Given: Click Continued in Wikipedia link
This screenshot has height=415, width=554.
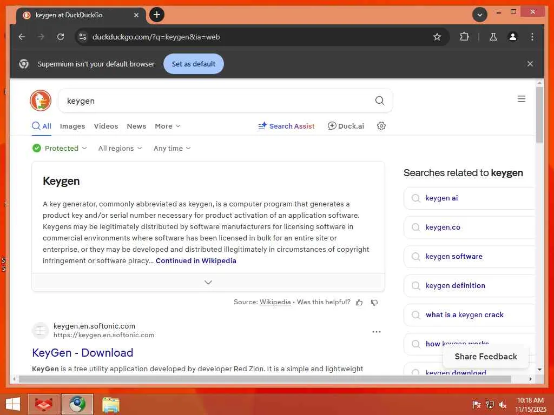Looking at the screenshot, I should coord(196,260).
